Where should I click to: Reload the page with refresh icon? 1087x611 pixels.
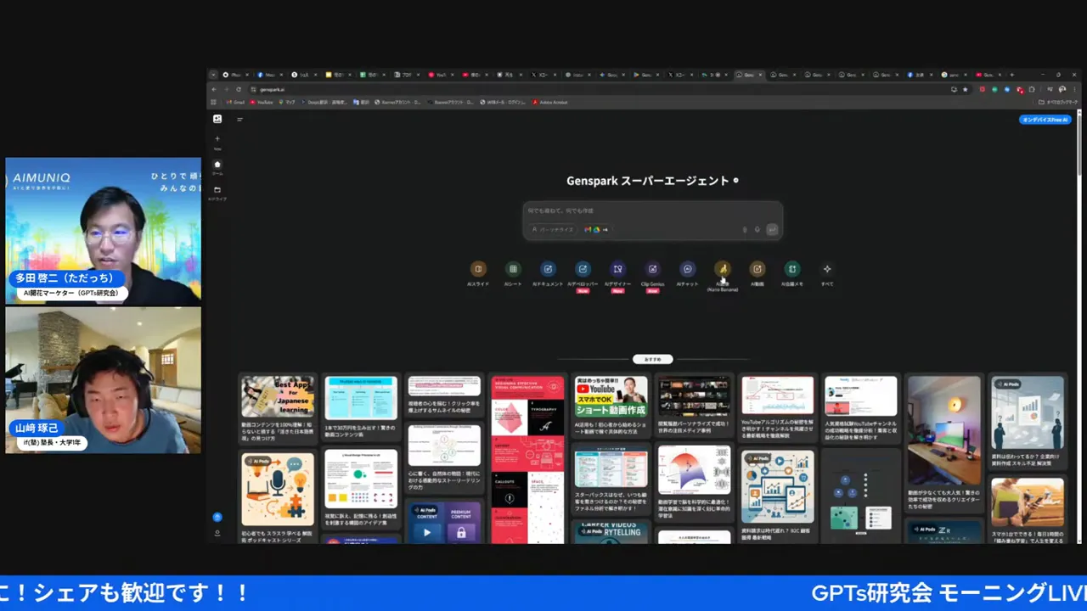coord(239,89)
